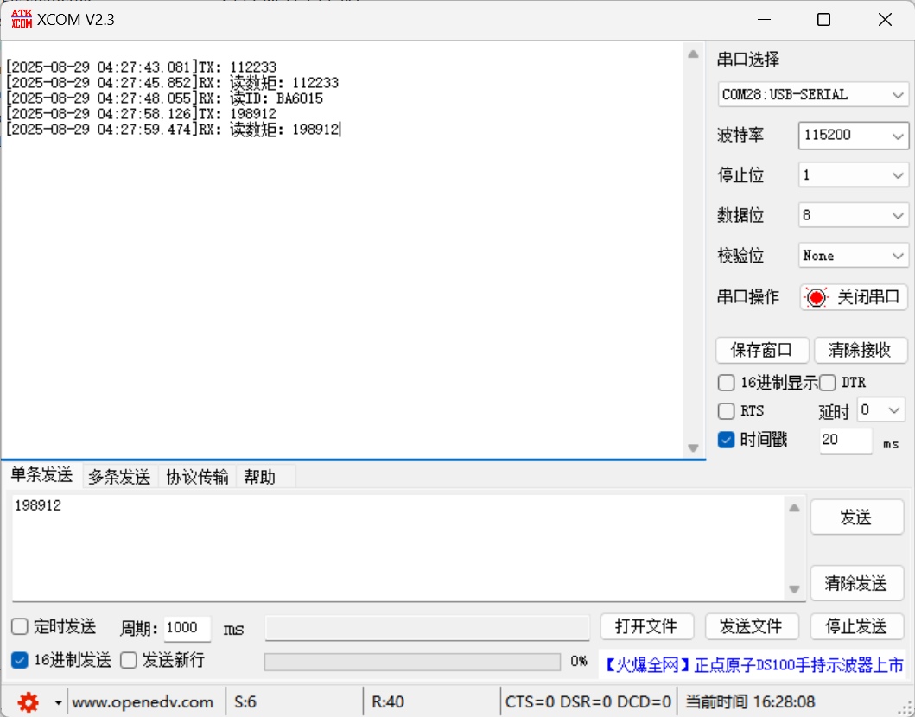Viewport: 915px width, 717px height.
Task: Maximize the XCOM window
Action: pyautogui.click(x=823, y=19)
